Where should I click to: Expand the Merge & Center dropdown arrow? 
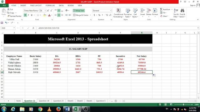coord(90,15)
